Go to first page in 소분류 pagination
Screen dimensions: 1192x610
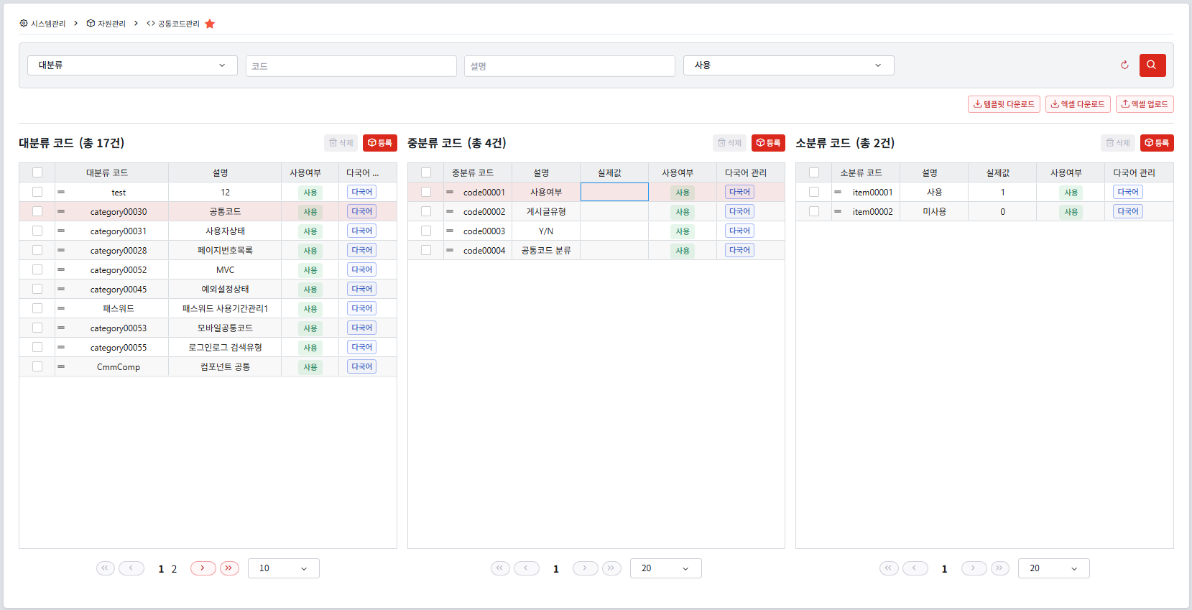[x=889, y=568]
